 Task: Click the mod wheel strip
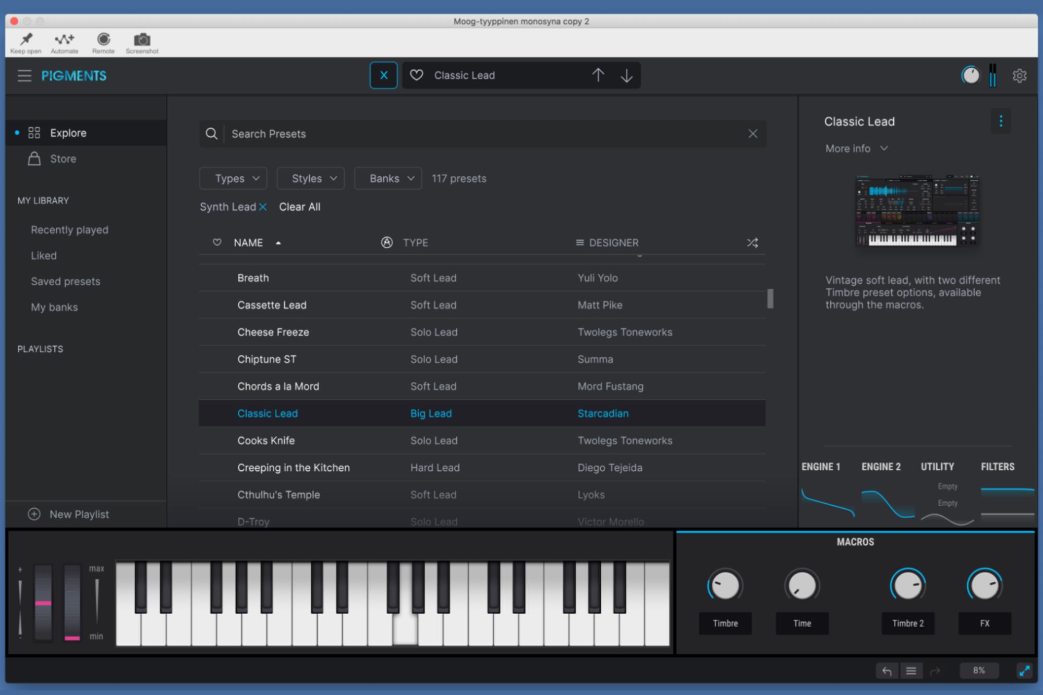[x=72, y=603]
